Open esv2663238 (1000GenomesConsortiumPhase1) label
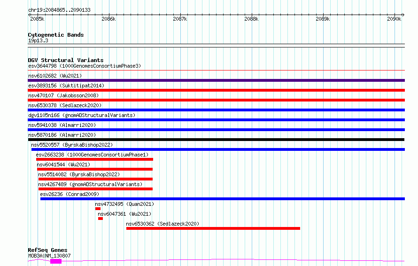The height and width of the screenshot is (266, 418). coord(92,155)
